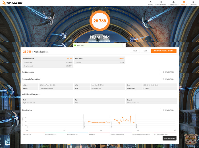Viewport: 199px width, 148px height.
Task: Click Intel Core i7-10750H value
Action: click(98, 85)
